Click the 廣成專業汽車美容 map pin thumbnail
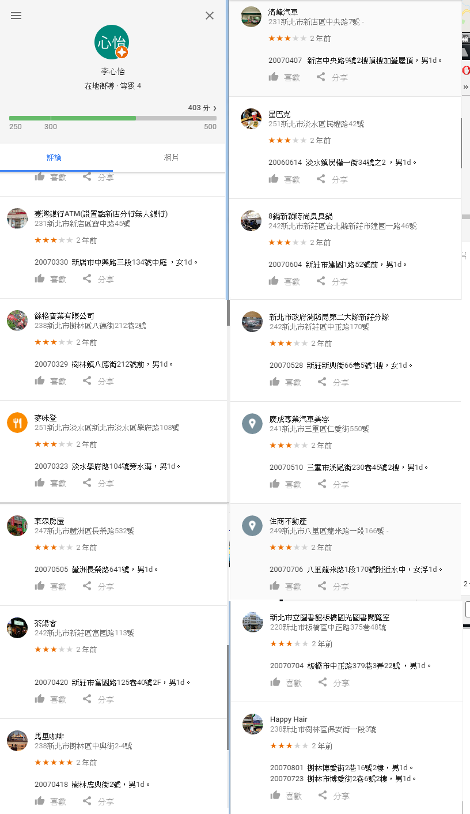 [x=252, y=424]
